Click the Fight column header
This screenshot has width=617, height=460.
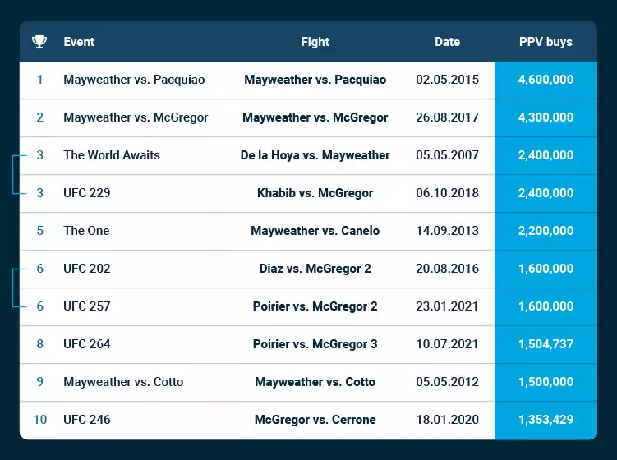(315, 42)
